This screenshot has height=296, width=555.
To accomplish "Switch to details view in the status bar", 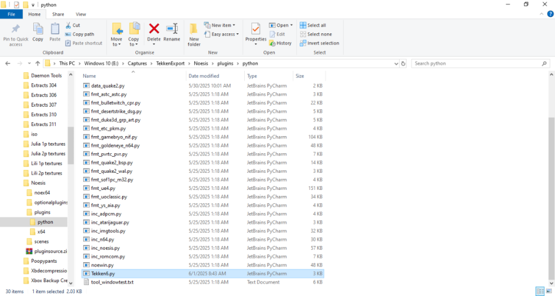I will [x=539, y=292].
